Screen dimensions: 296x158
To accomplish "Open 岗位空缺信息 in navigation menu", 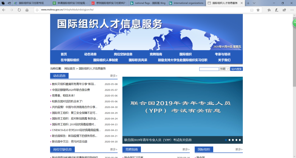I will tap(123, 54).
